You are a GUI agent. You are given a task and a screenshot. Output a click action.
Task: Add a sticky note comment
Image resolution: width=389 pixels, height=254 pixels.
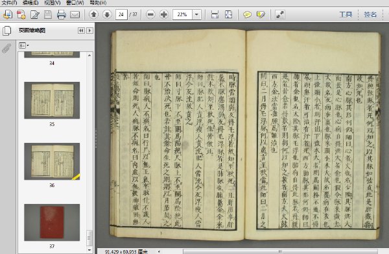tap(247, 15)
